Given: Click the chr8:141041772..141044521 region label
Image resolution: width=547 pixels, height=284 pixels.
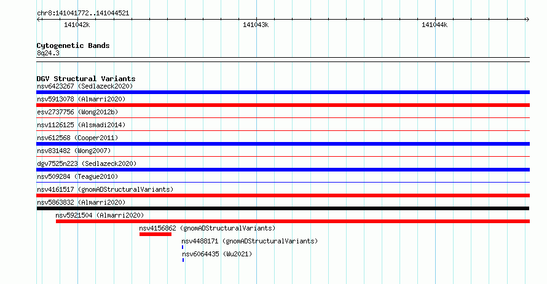Looking at the screenshot, I should (x=83, y=14).
